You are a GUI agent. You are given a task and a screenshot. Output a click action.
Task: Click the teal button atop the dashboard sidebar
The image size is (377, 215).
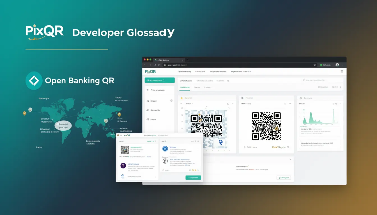[x=160, y=80]
